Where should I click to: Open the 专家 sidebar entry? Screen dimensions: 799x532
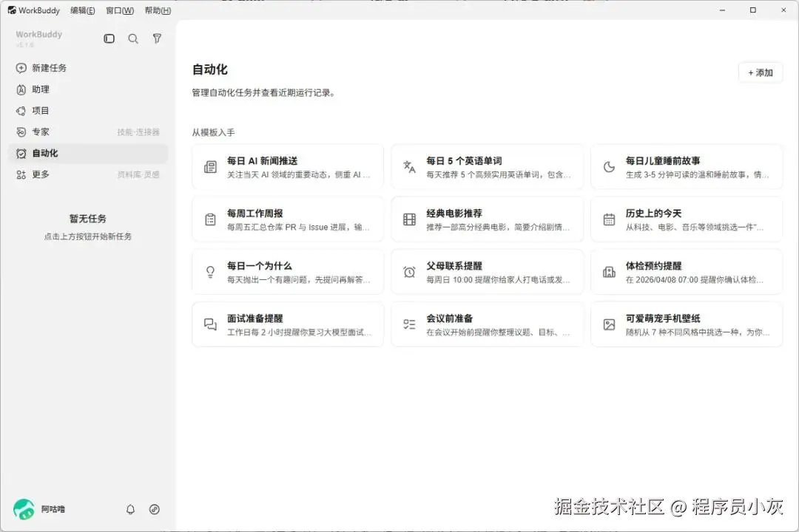coord(87,132)
